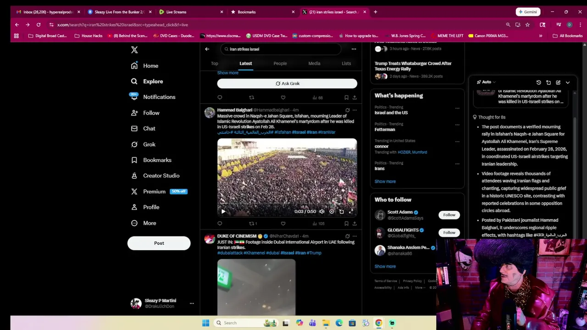
Task: Click the #dubaiattack hashtag
Action: tap(229, 253)
